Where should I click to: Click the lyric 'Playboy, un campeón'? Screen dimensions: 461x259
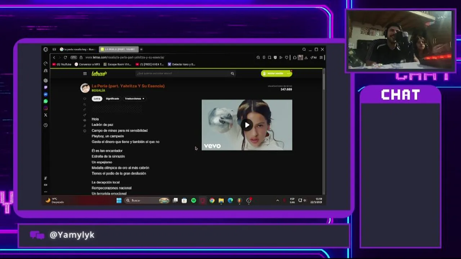click(108, 136)
